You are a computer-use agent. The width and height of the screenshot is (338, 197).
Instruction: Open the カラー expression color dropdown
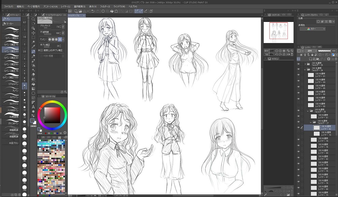point(313,29)
